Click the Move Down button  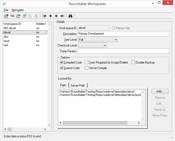(x=160, y=115)
